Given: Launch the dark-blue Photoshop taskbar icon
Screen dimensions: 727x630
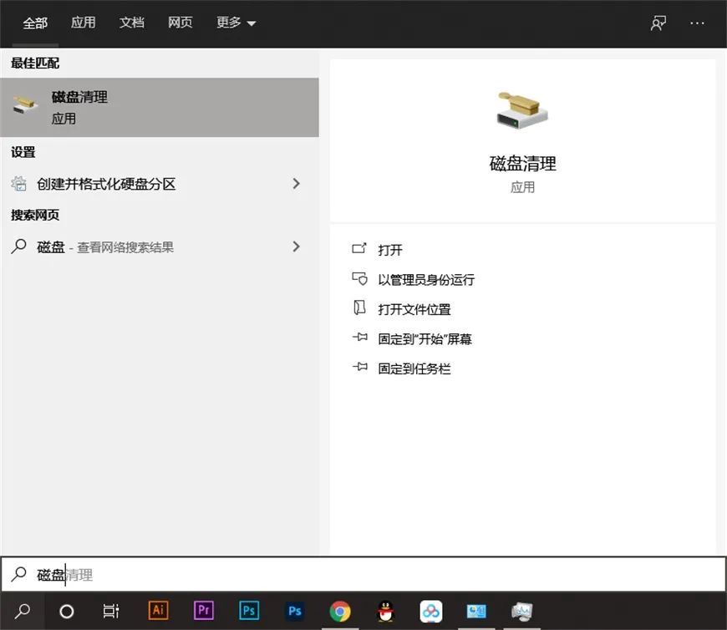Looking at the screenshot, I should tap(294, 611).
